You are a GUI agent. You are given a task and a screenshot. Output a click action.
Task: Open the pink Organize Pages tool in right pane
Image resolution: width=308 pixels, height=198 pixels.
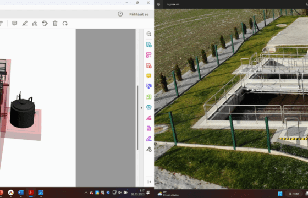pos(149,55)
